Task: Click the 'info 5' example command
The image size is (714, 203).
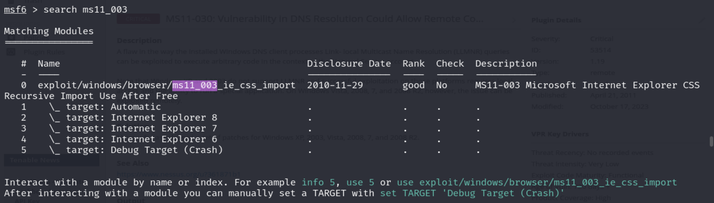Action: coord(318,182)
